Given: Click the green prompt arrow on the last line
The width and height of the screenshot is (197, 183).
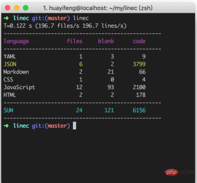Looking at the screenshot, I should click(x=6, y=126).
